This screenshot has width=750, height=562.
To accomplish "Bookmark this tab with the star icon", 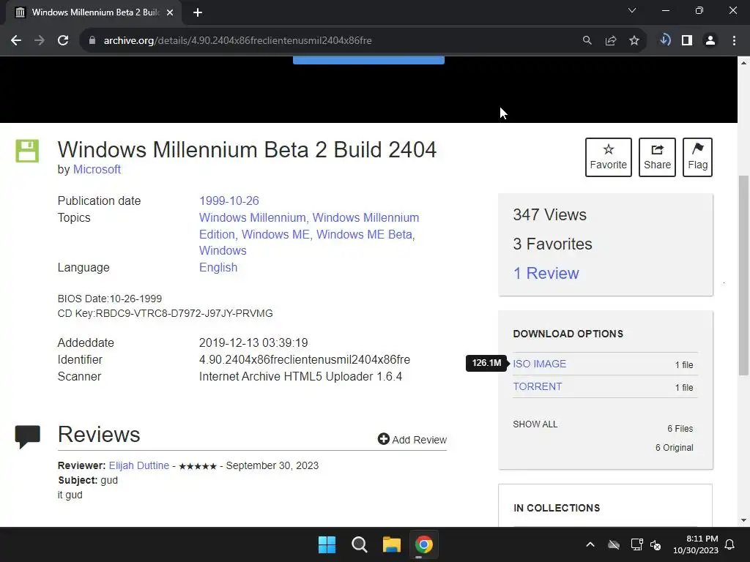I will (x=634, y=41).
